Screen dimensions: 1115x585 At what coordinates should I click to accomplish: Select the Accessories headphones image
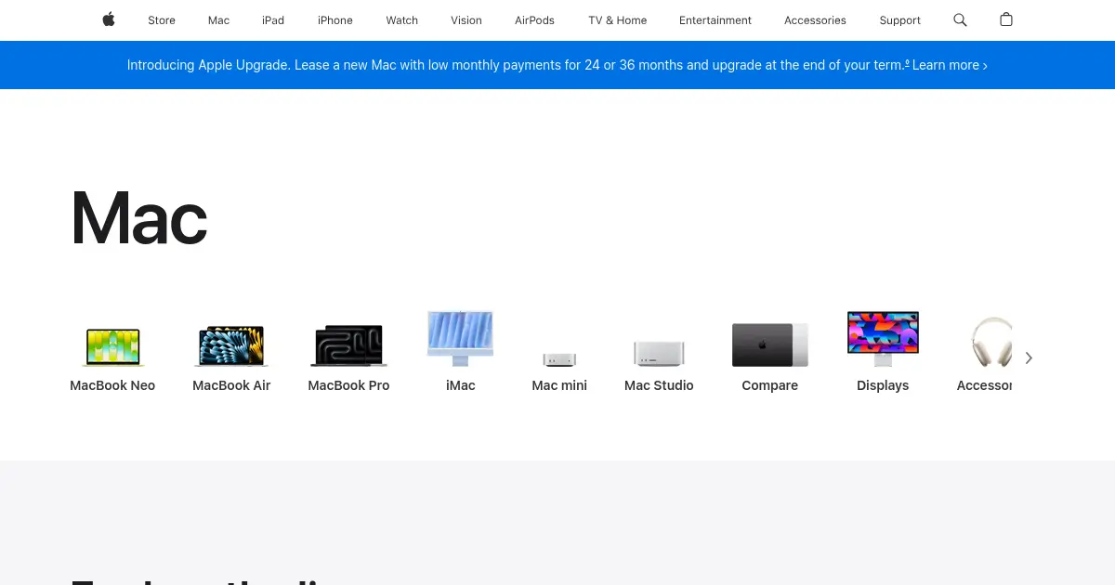(990, 343)
